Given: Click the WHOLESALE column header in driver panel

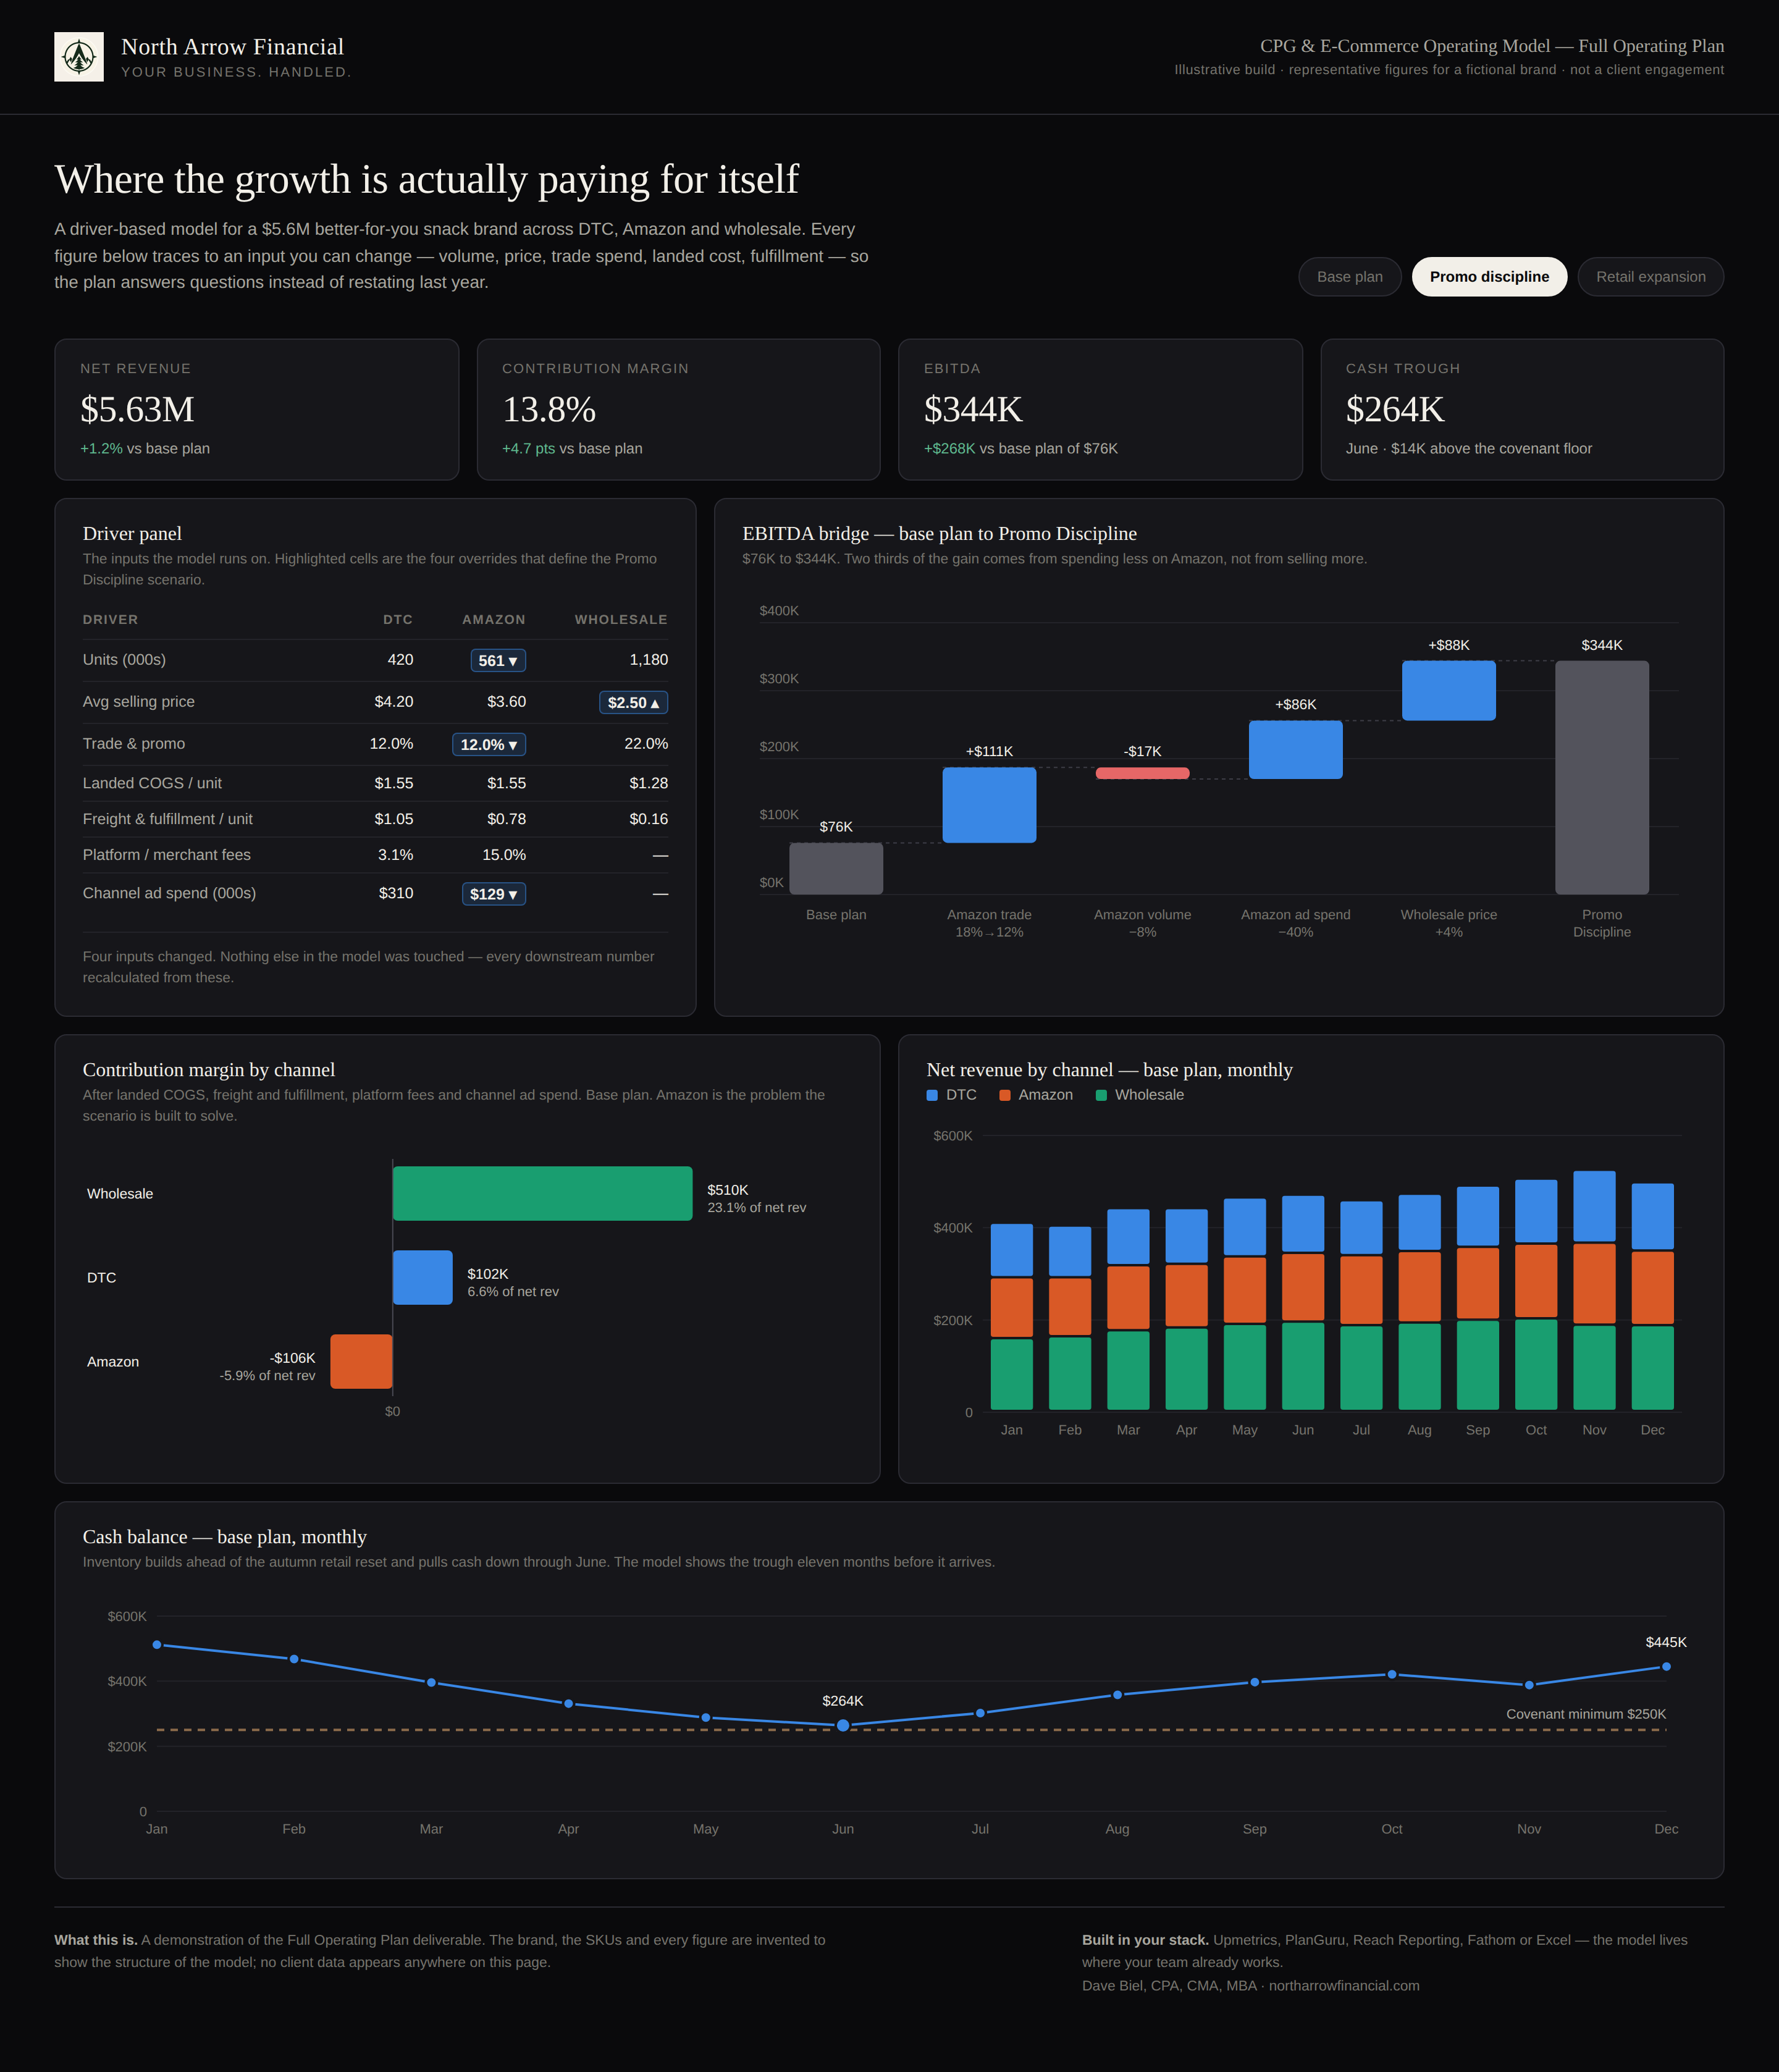Looking at the screenshot, I should click(621, 620).
